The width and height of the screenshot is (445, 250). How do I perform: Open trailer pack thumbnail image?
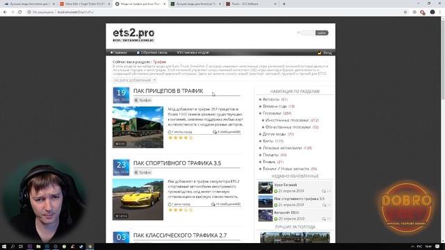pyautogui.click(x=138, y=127)
